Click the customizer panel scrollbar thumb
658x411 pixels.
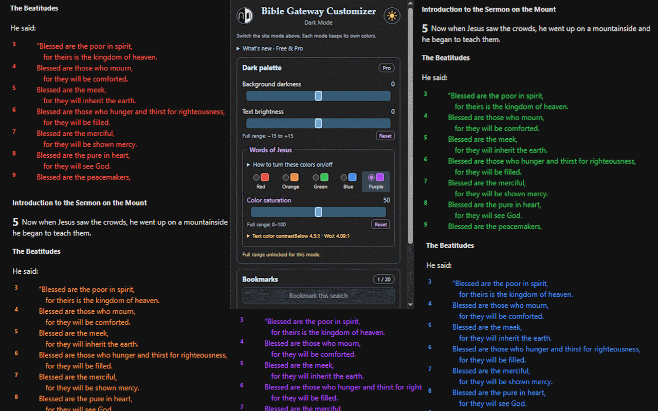(410, 126)
